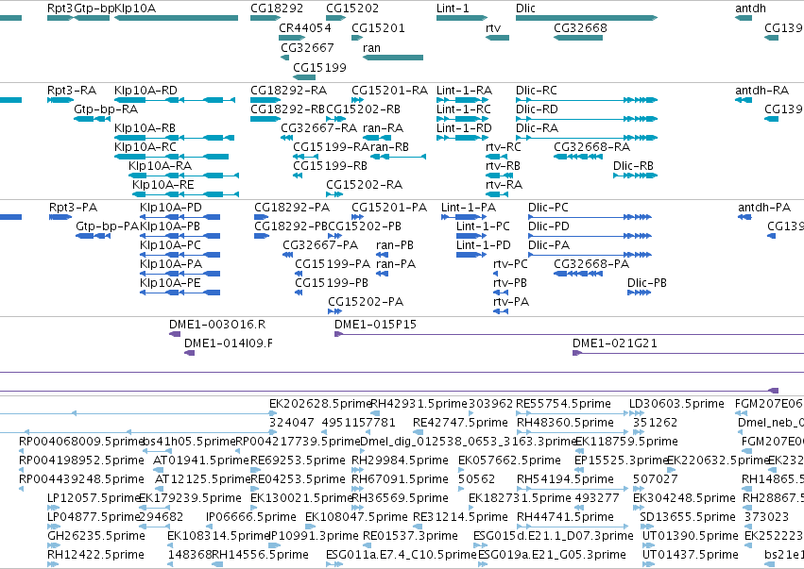The height and width of the screenshot is (569, 804).
Task: Select the antdh gene label
Action: pyautogui.click(x=751, y=8)
